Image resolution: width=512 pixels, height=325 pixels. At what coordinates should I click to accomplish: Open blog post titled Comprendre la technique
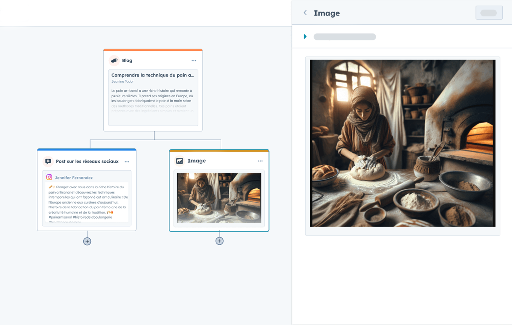(x=152, y=75)
